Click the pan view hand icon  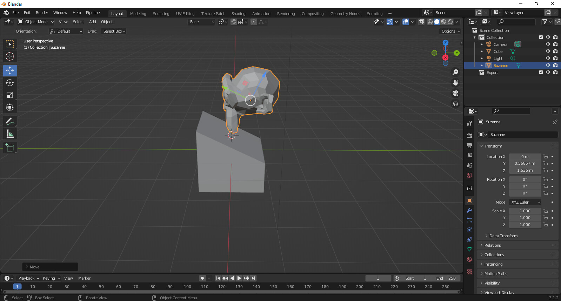pyautogui.click(x=455, y=83)
